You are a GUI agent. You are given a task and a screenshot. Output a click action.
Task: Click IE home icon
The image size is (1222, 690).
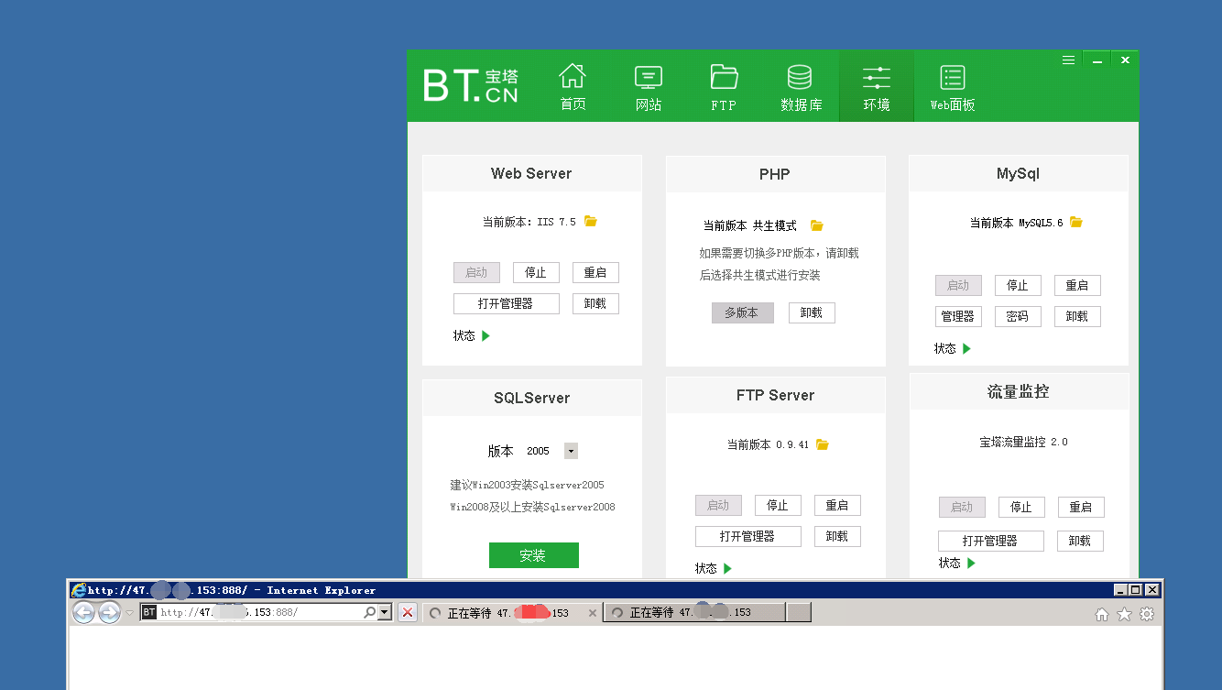1102,614
